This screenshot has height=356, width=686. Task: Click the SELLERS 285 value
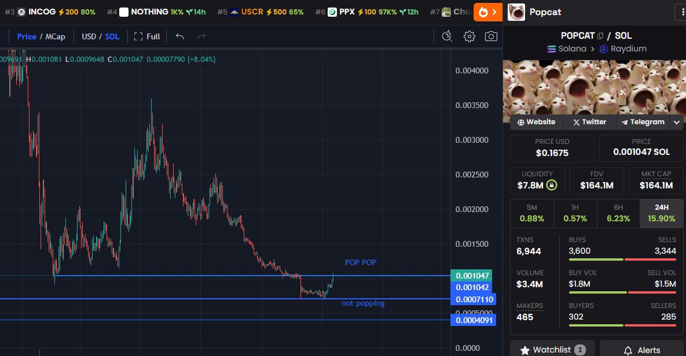669,317
